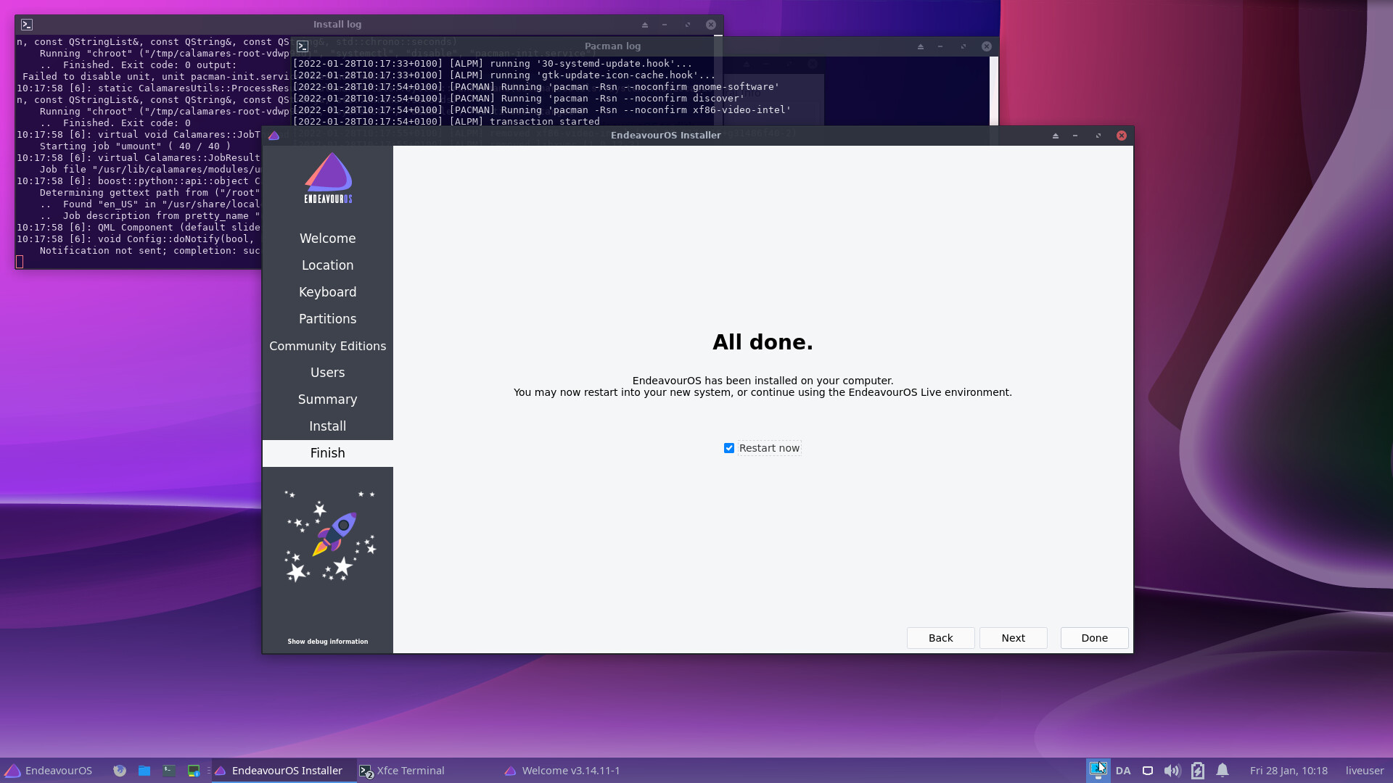
Task: Select the Welcome step in sidebar
Action: pos(327,239)
